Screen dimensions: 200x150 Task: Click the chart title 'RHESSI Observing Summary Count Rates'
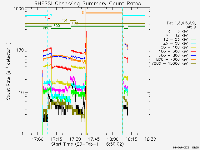pyautogui.click(x=87, y=3)
